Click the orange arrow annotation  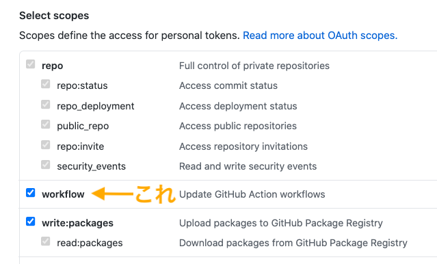[x=113, y=194]
